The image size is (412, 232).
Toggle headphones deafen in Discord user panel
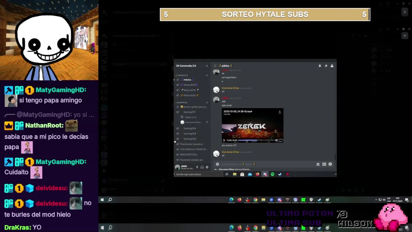[x=202, y=167]
